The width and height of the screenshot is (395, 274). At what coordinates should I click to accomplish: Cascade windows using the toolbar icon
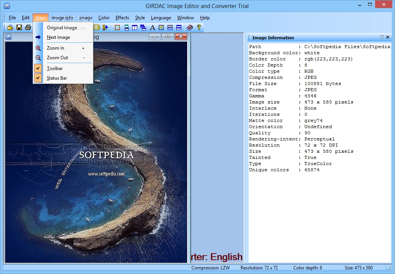143,27
